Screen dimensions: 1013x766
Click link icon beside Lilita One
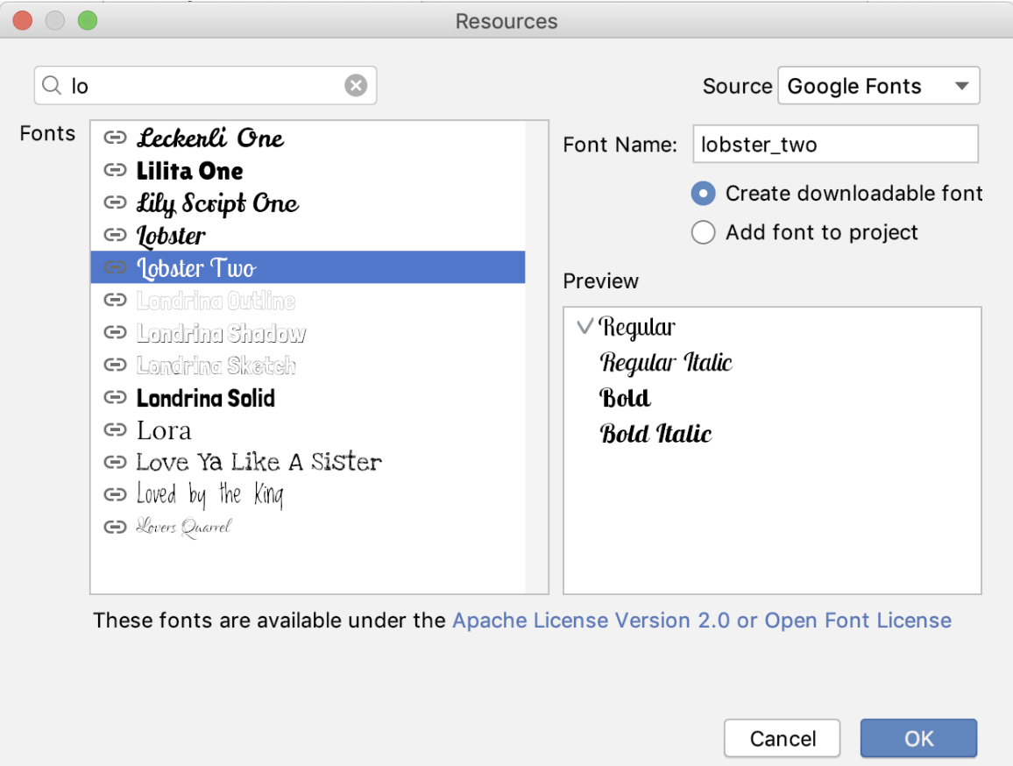point(115,170)
